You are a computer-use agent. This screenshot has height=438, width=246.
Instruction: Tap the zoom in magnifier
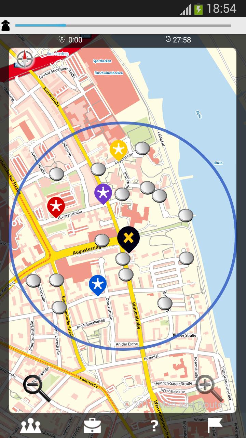[208, 388]
